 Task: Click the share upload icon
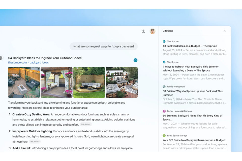143,31
